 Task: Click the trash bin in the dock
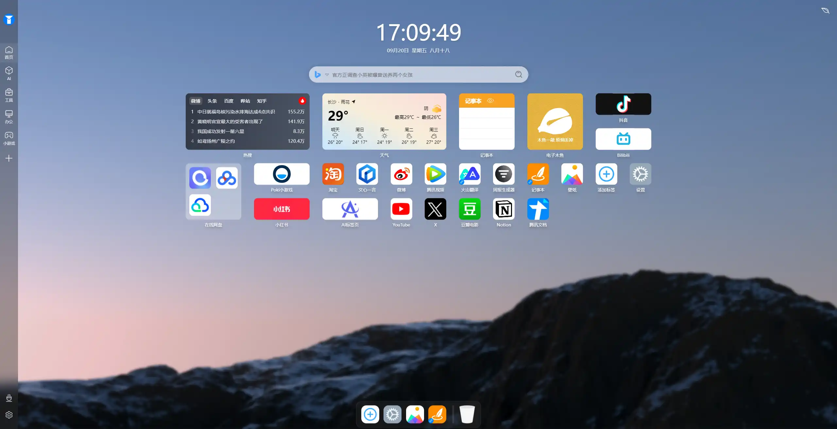467,415
